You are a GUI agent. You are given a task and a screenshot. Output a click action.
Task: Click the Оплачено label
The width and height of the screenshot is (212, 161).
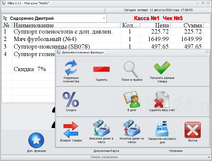[x=176, y=151]
